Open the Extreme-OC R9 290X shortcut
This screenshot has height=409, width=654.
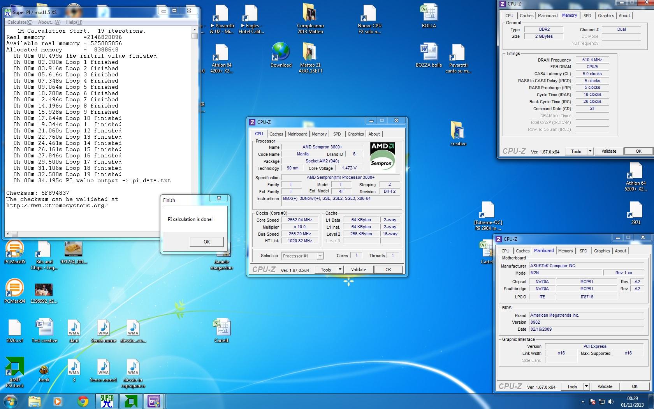[x=488, y=215]
